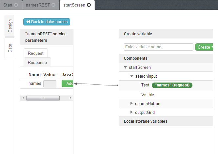The width and height of the screenshot is (218, 154).
Task: Switch to the Start tab
Action: pyautogui.click(x=8, y=5)
